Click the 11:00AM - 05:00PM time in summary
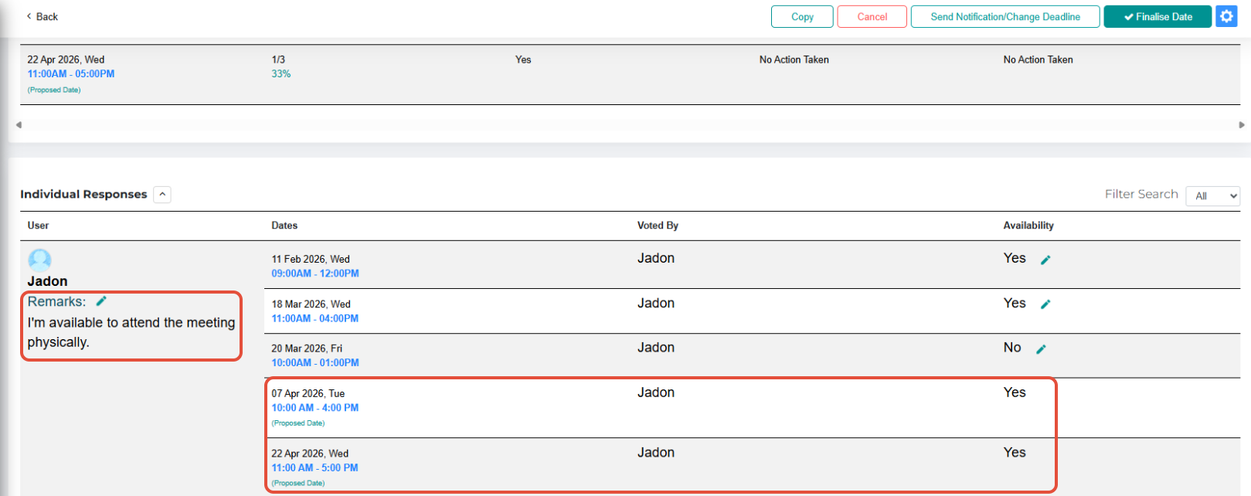This screenshot has height=496, width=1251. (71, 74)
